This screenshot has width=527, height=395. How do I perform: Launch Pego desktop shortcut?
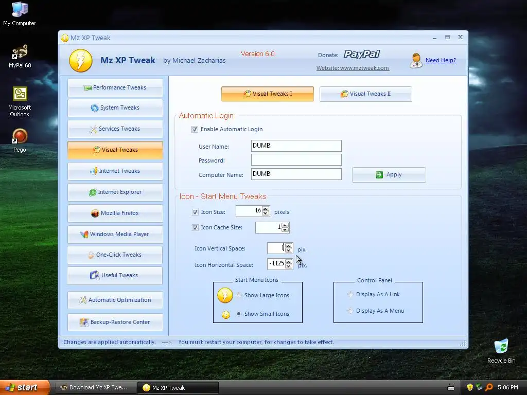(20, 140)
